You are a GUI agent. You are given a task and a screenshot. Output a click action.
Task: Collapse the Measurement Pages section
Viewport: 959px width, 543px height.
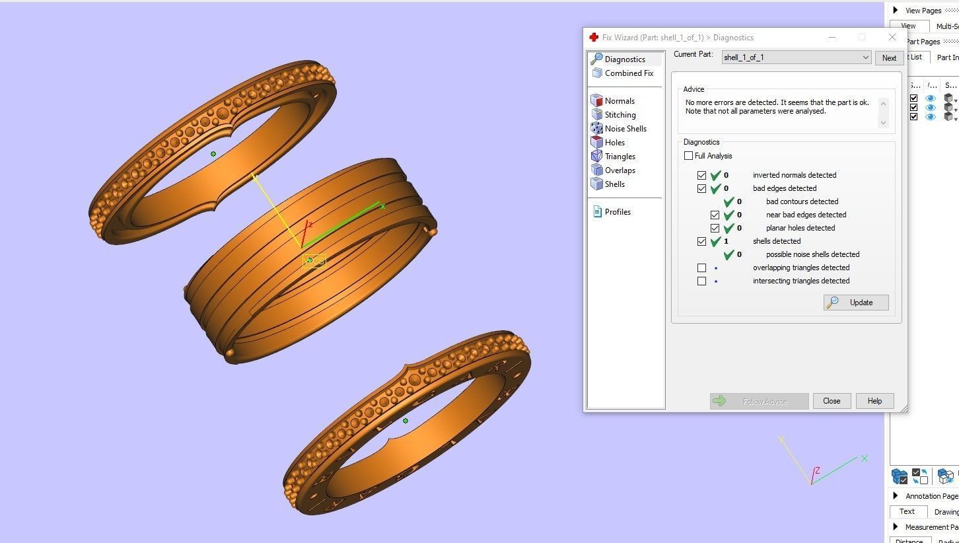896,527
